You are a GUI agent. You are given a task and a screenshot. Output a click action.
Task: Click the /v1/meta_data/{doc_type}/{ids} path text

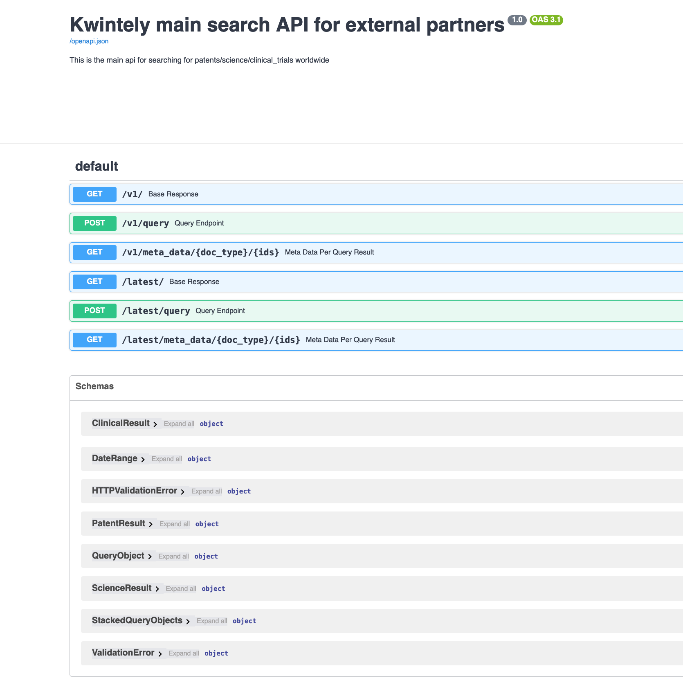200,252
